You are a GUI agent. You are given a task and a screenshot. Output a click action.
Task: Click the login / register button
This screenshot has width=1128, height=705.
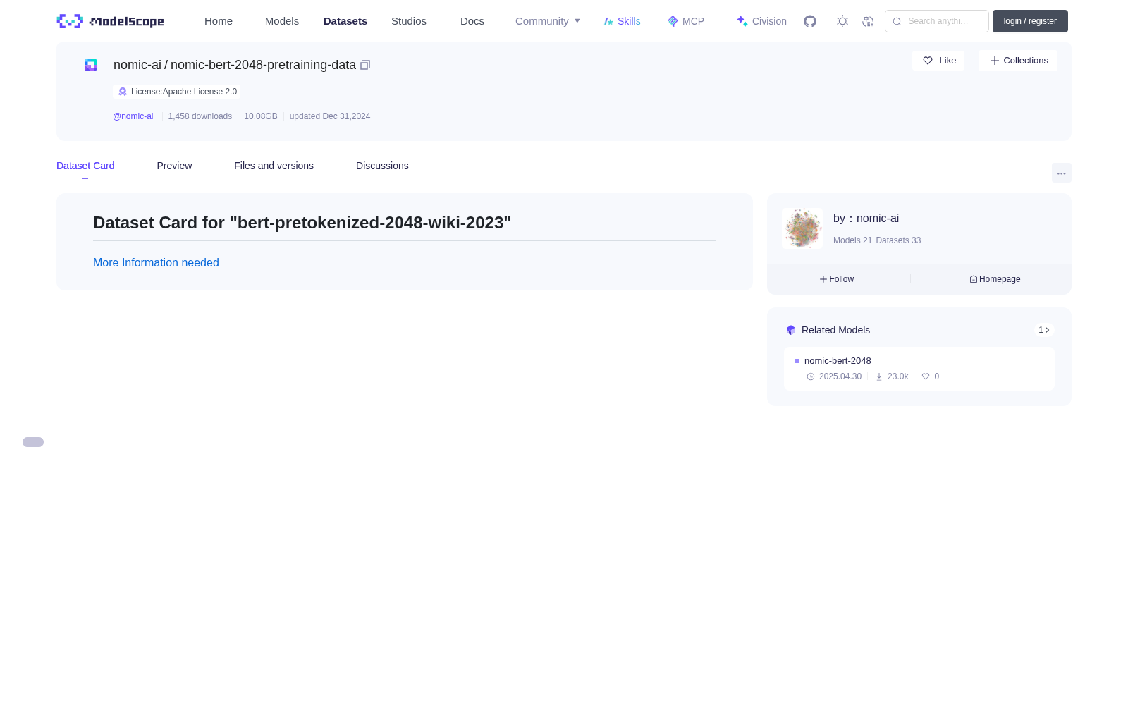click(x=1030, y=21)
